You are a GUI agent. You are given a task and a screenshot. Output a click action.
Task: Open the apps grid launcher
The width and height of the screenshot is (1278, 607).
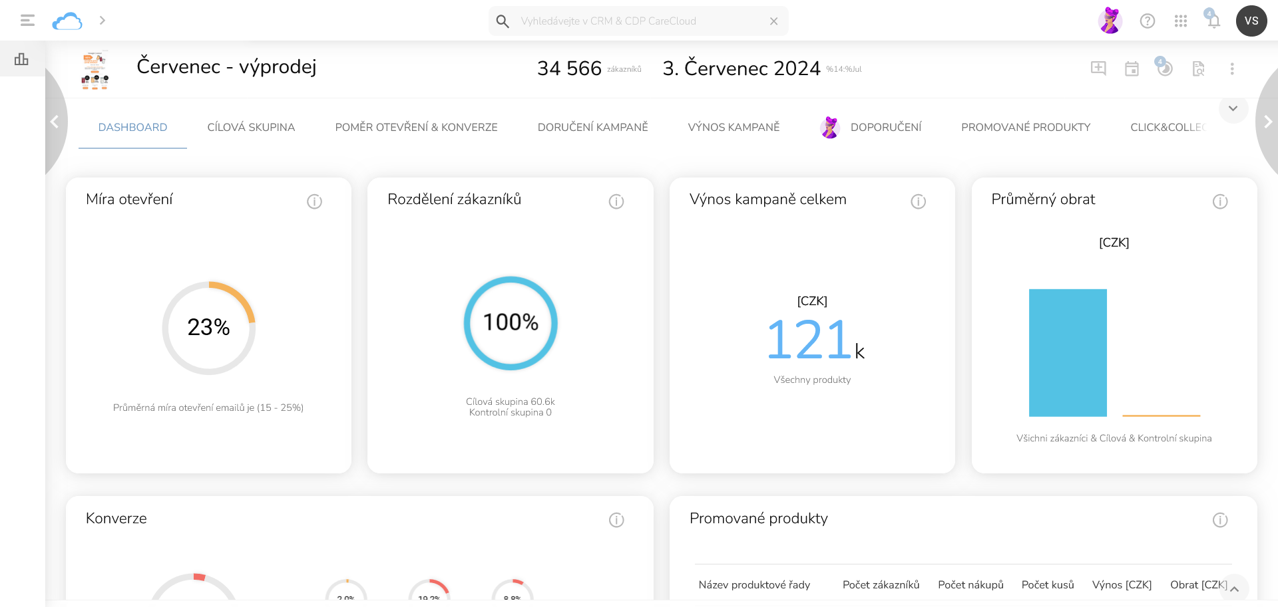tap(1181, 21)
